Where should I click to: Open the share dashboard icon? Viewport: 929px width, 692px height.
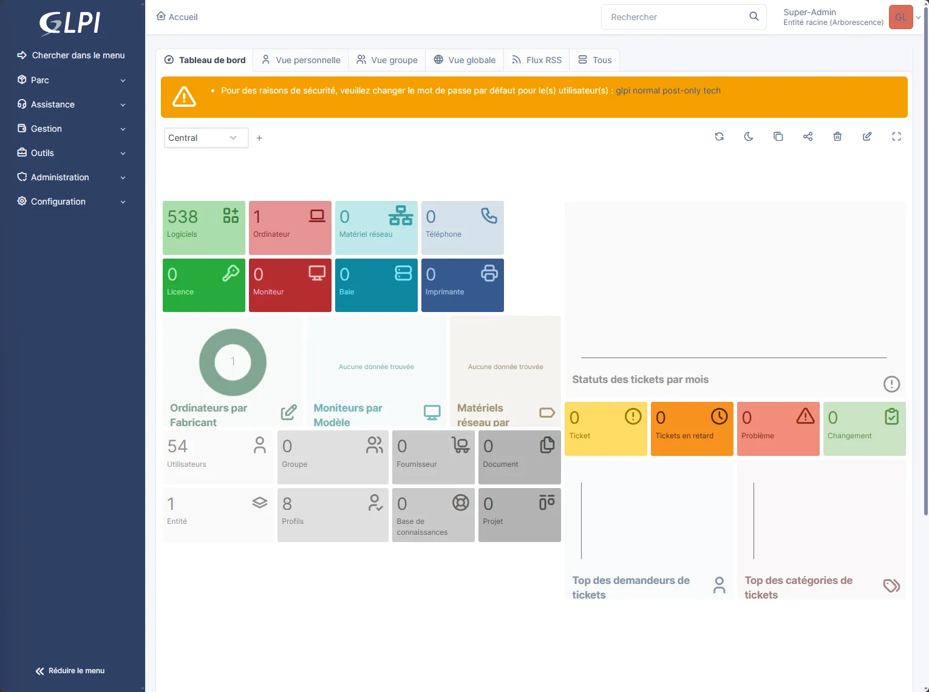(808, 137)
